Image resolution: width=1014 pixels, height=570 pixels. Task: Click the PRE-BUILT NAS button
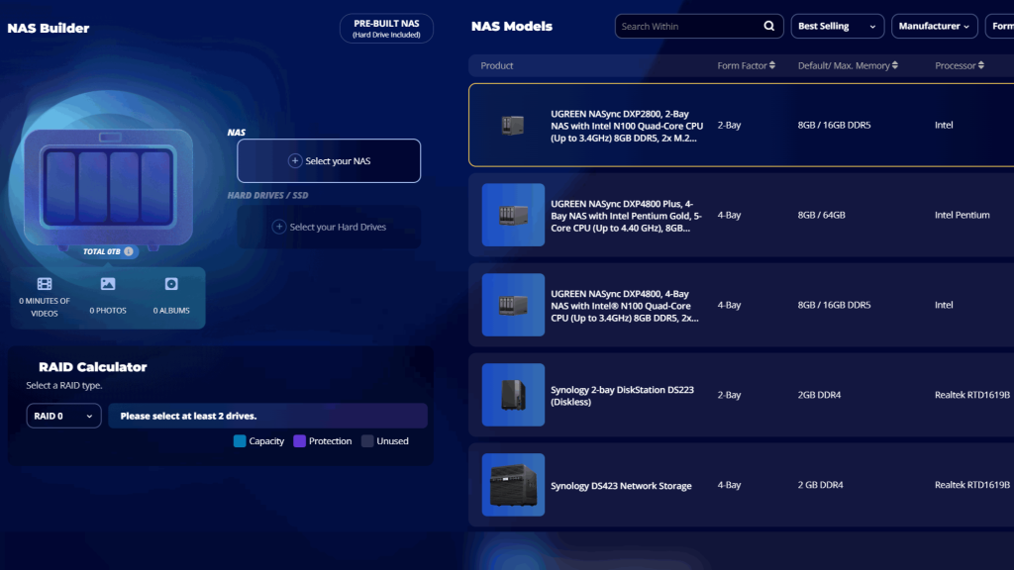(x=386, y=28)
